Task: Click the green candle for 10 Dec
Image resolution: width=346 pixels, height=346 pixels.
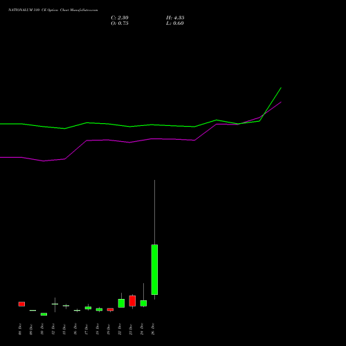Action: 44,314
